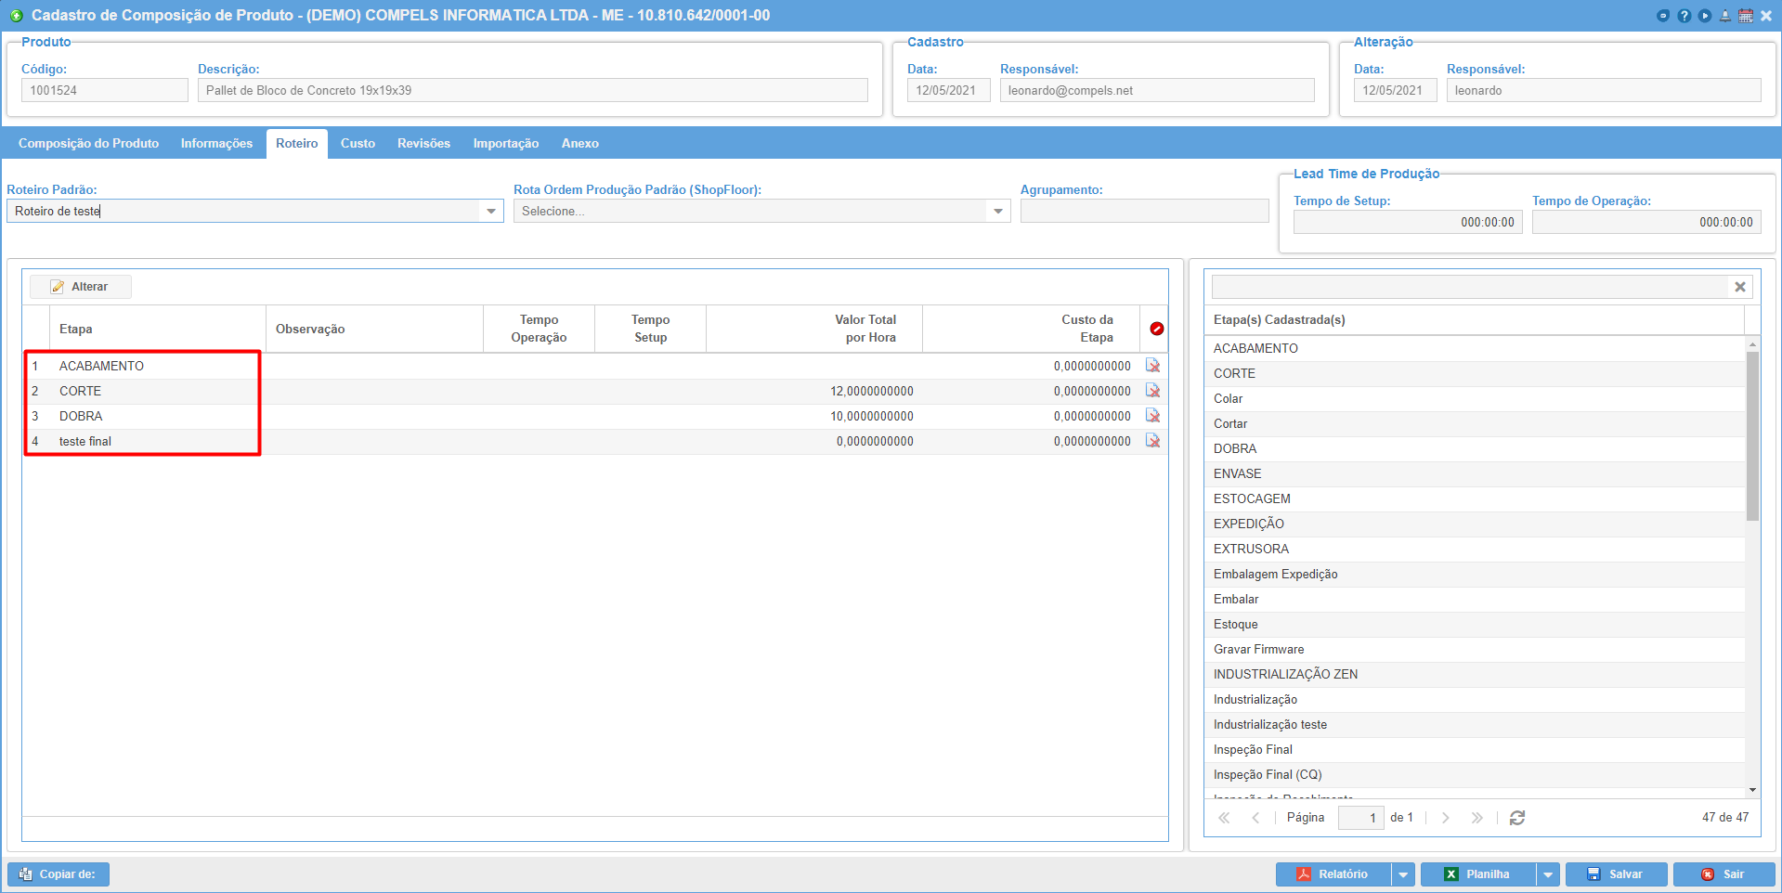Screen dimensions: 1782x893
Task: Clear the etapa search field with X
Action: pos(1740,287)
